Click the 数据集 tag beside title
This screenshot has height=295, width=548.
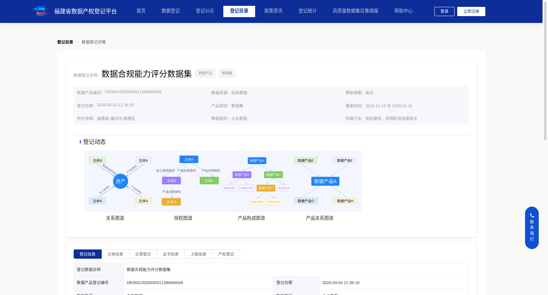point(227,73)
